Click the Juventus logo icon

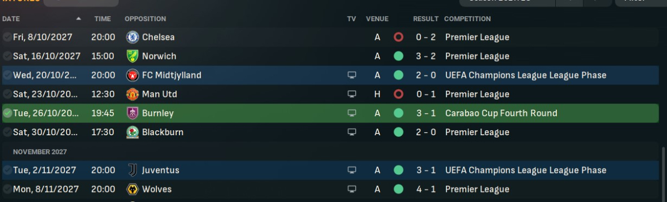(132, 170)
